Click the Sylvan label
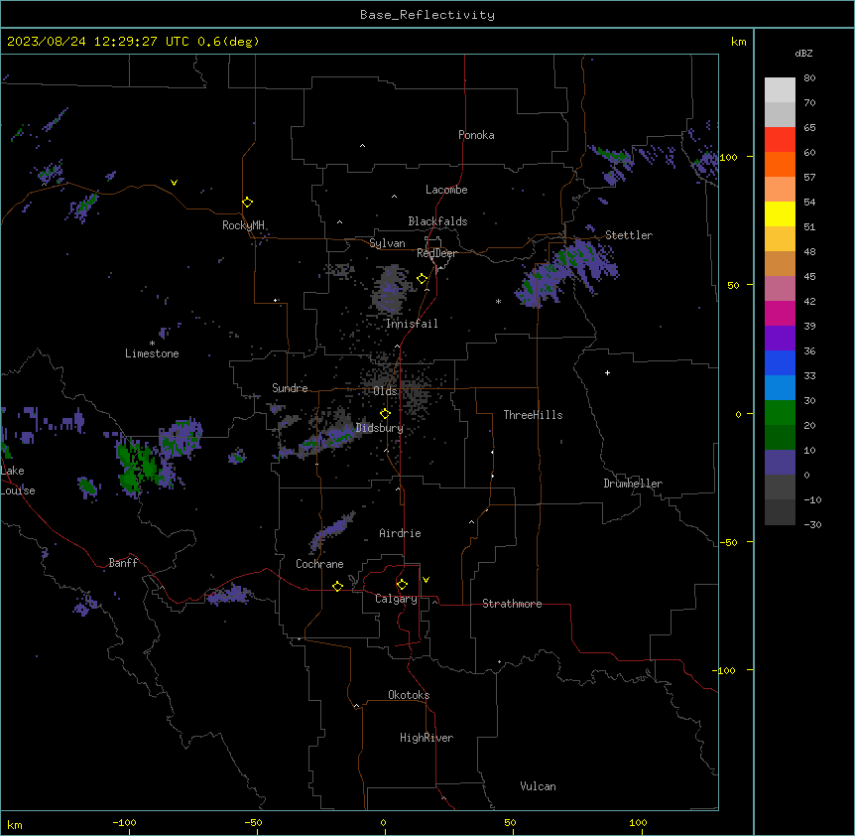 [387, 243]
